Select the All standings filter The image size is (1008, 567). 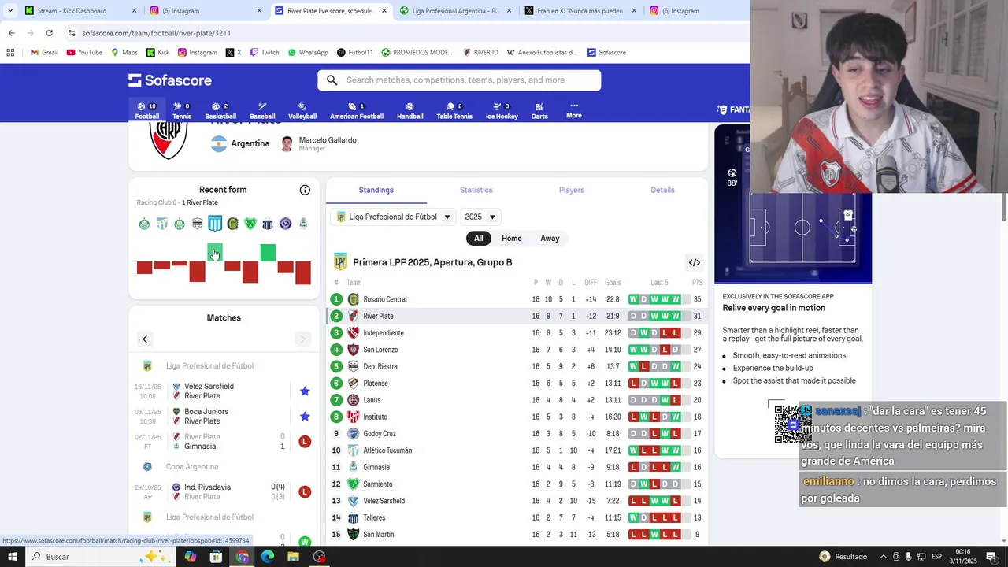(x=478, y=239)
